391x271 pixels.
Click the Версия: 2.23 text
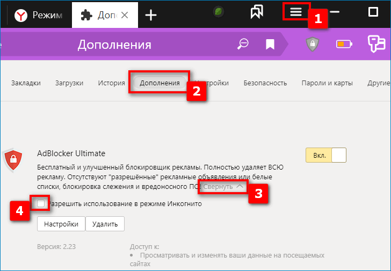(x=56, y=247)
